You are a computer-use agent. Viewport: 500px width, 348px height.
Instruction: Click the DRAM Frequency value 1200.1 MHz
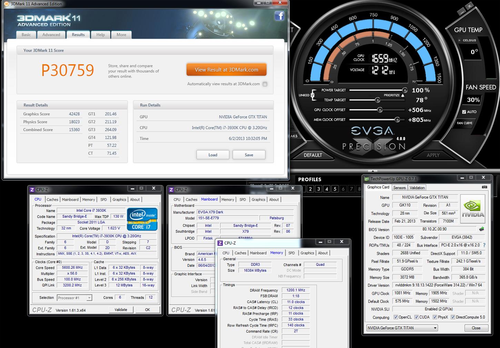coord(296,290)
